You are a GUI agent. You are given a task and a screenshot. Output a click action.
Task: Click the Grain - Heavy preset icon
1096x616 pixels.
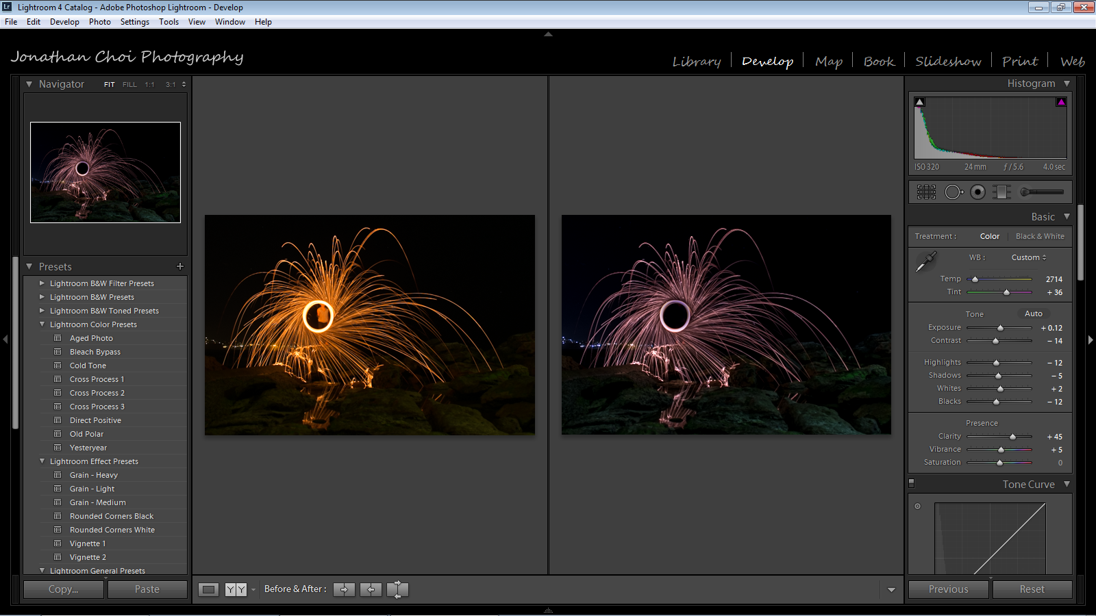click(x=58, y=475)
